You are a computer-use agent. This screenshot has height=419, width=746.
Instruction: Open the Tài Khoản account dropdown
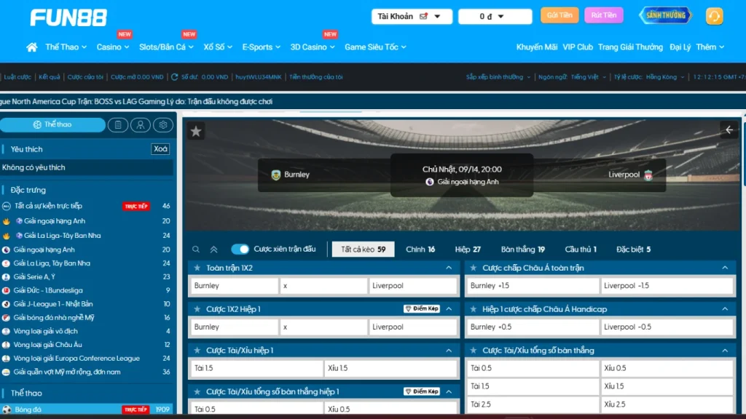coord(412,16)
